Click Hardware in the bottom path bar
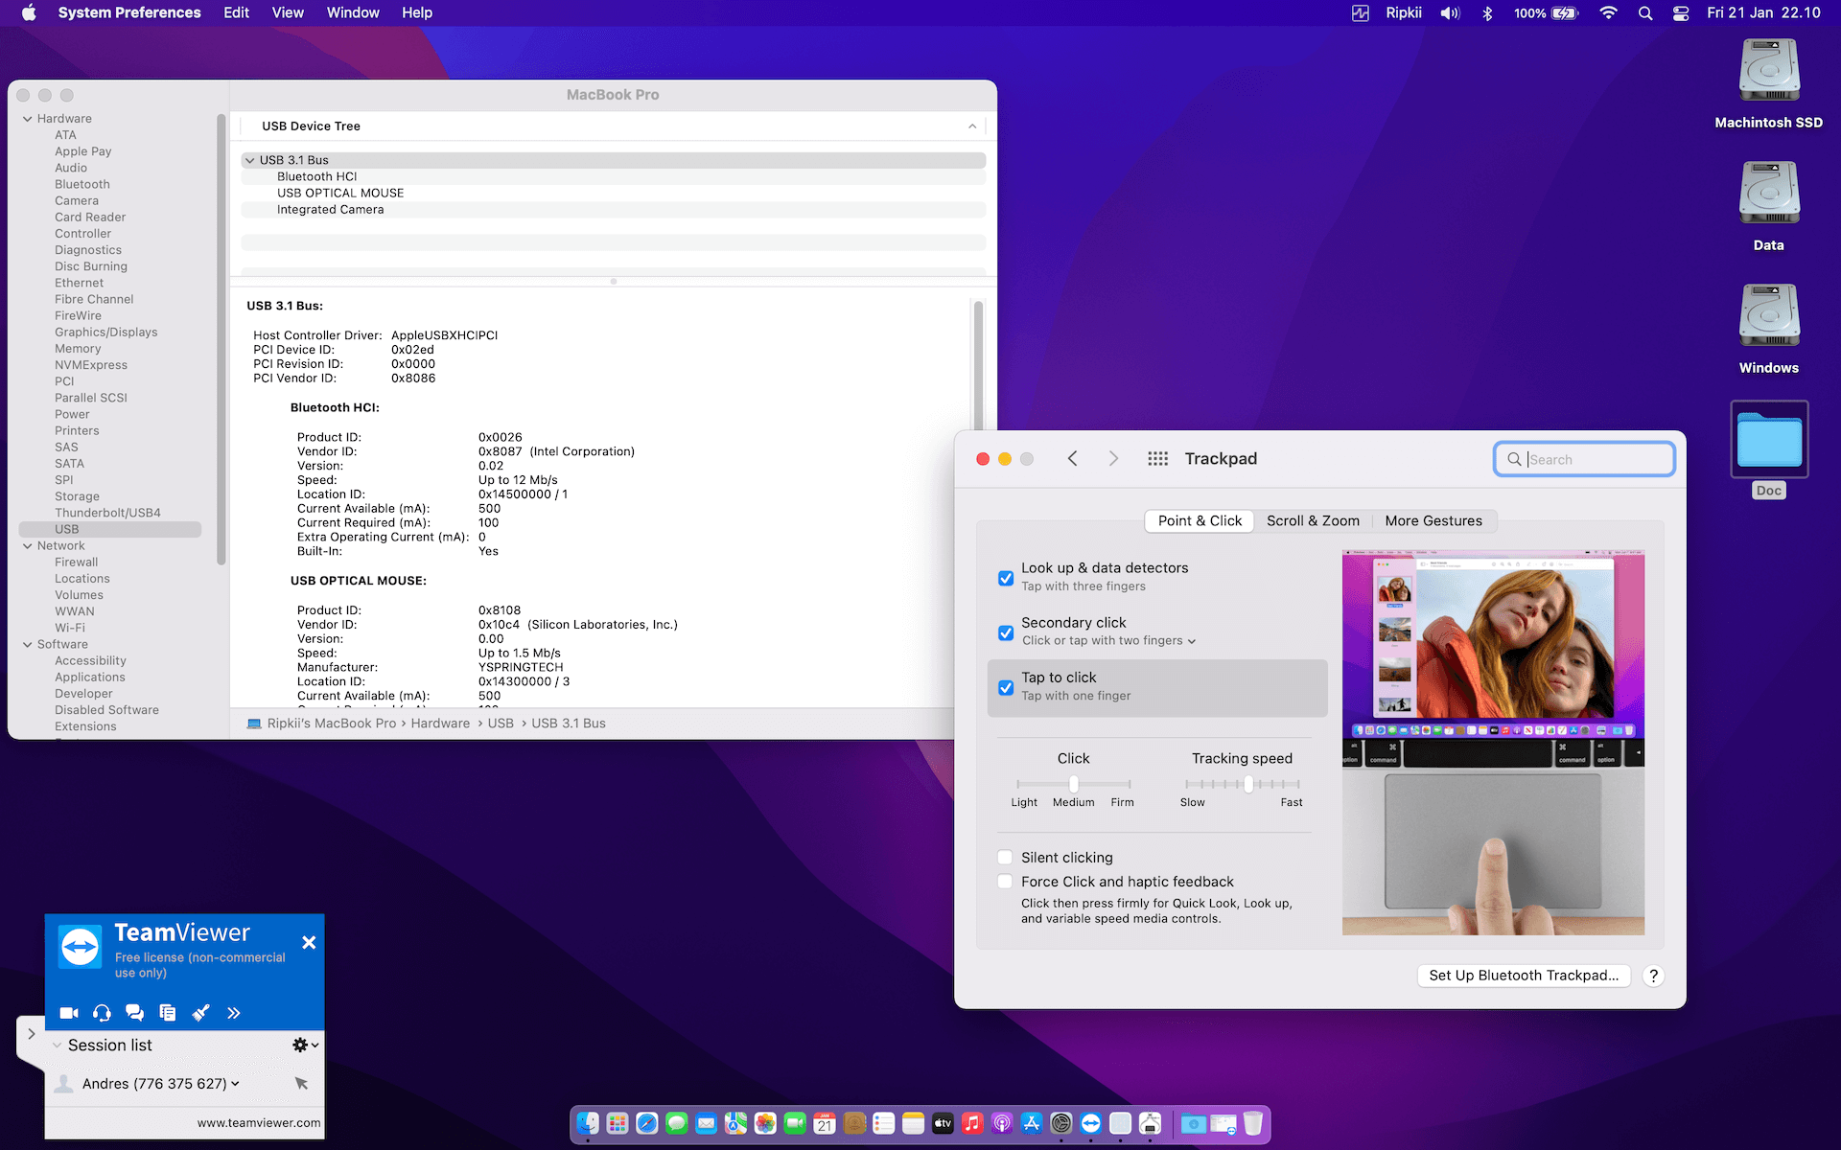Image resolution: width=1841 pixels, height=1150 pixels. pos(440,724)
